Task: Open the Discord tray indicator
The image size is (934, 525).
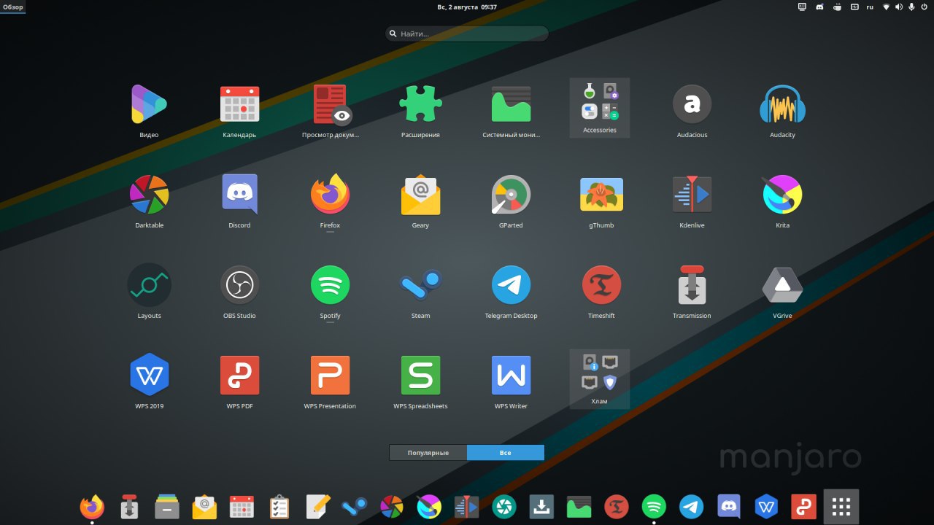Action: [819, 7]
